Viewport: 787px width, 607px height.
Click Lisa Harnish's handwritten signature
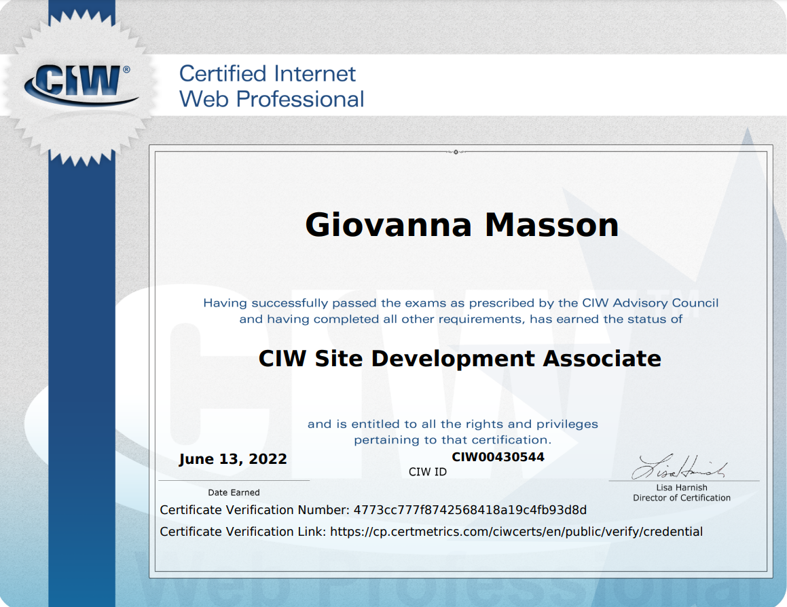680,467
